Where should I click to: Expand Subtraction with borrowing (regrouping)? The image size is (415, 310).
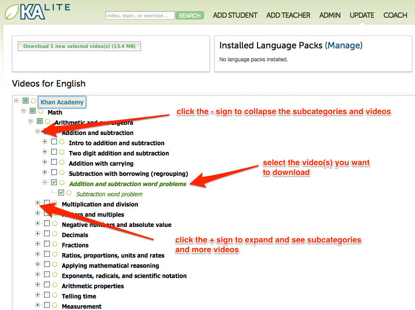tap(45, 172)
